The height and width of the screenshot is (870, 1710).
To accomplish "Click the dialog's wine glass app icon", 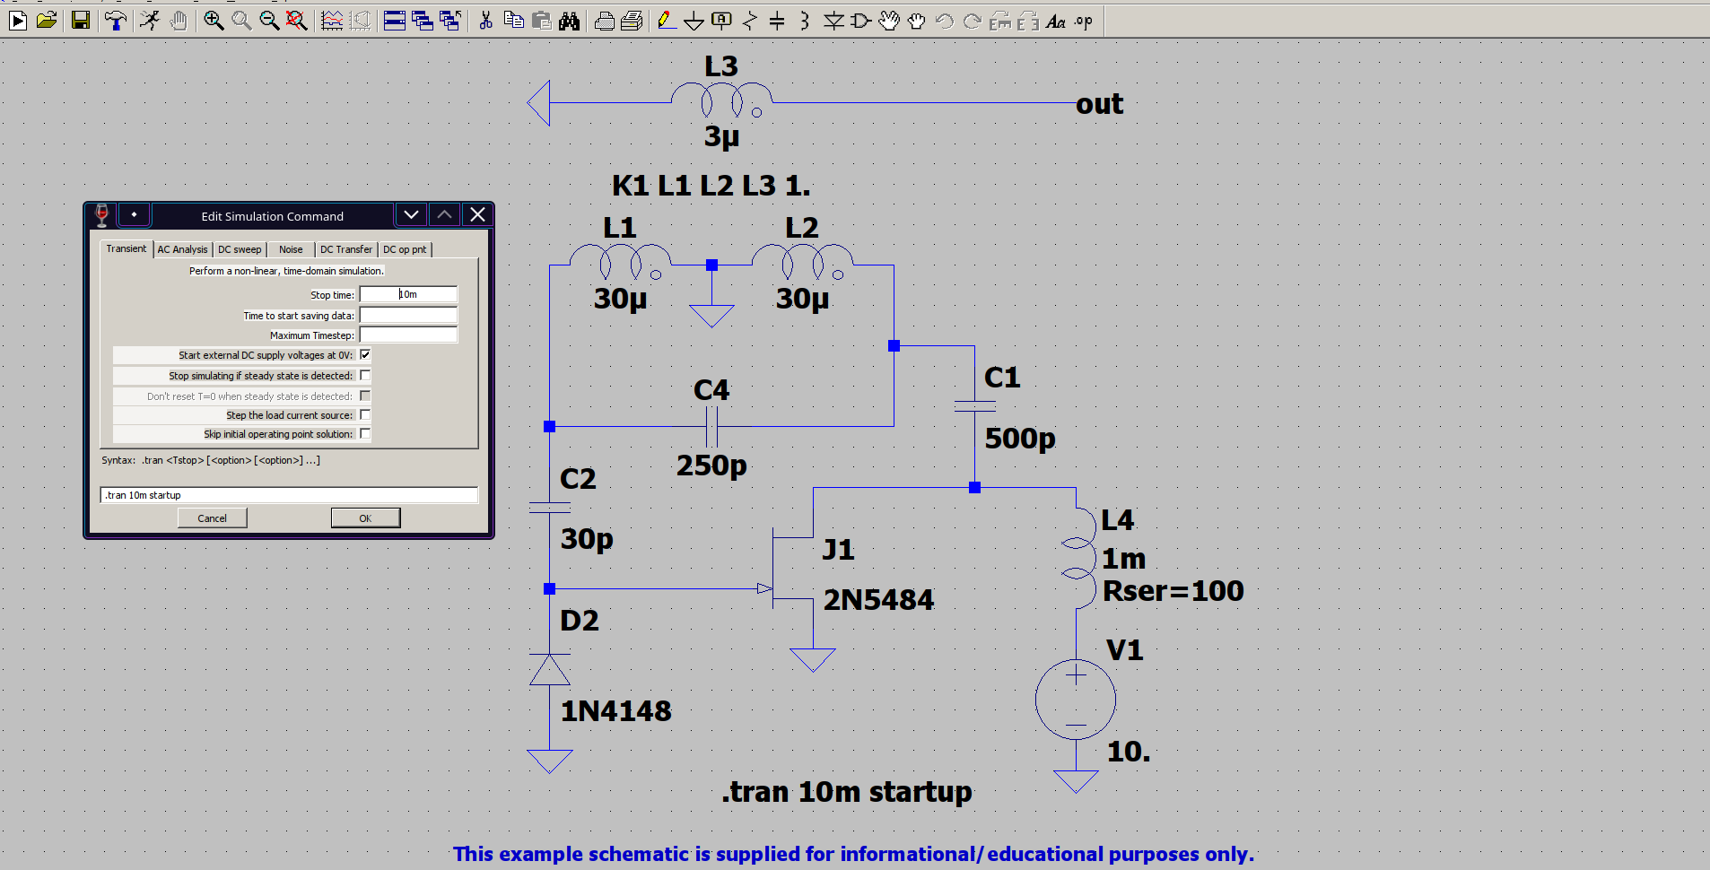I will click(101, 215).
